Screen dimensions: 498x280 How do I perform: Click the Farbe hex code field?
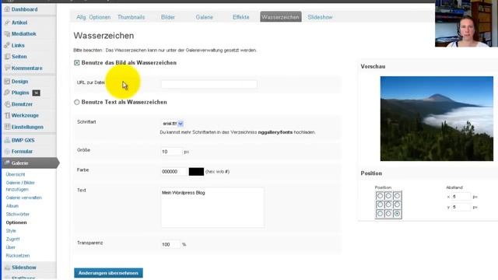[174, 171]
